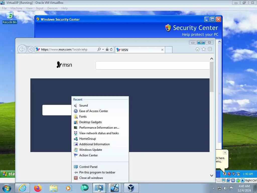This screenshot has height=193, width=257.
Task: Open Internet Explorer from the taskbar
Action: click(22, 188)
